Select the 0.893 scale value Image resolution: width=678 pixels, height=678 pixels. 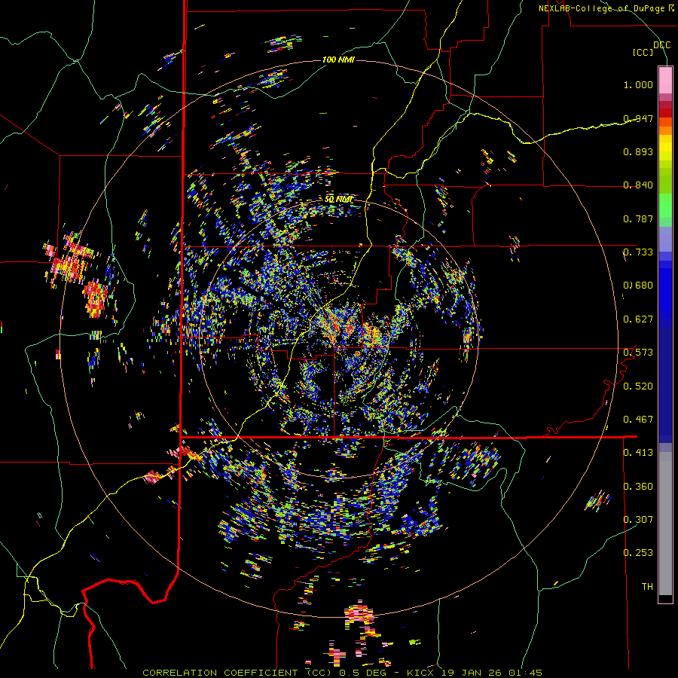[x=638, y=151]
